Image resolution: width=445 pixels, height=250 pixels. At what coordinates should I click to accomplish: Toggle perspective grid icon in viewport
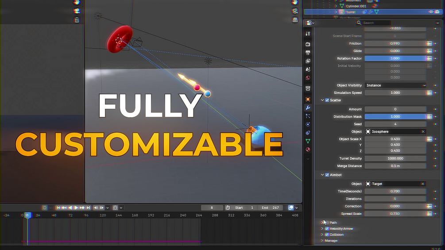pyautogui.click(x=295, y=20)
